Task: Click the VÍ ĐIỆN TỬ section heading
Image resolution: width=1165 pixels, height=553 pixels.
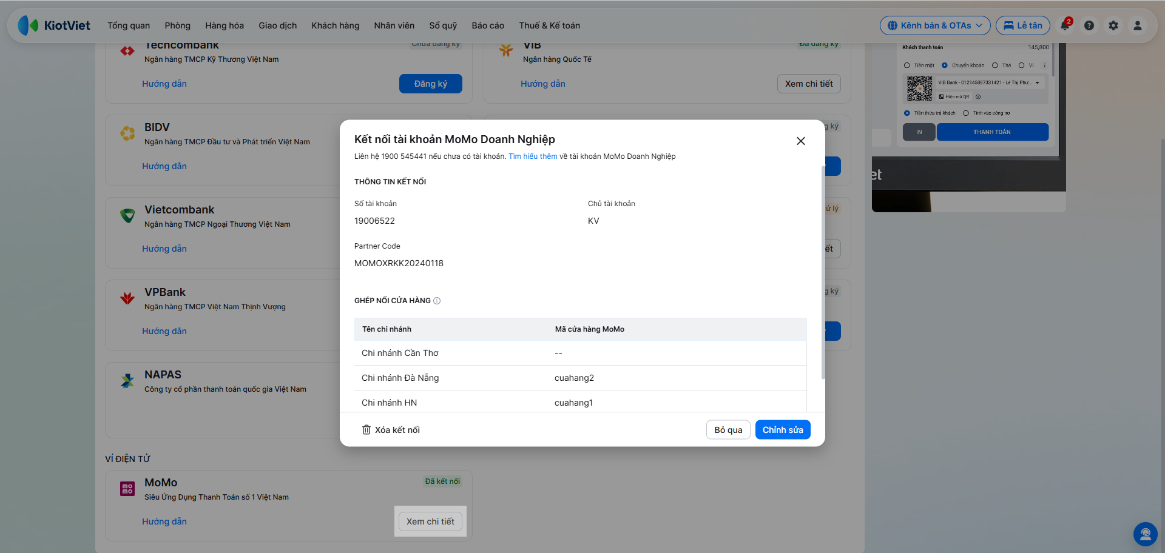Action: [127, 459]
